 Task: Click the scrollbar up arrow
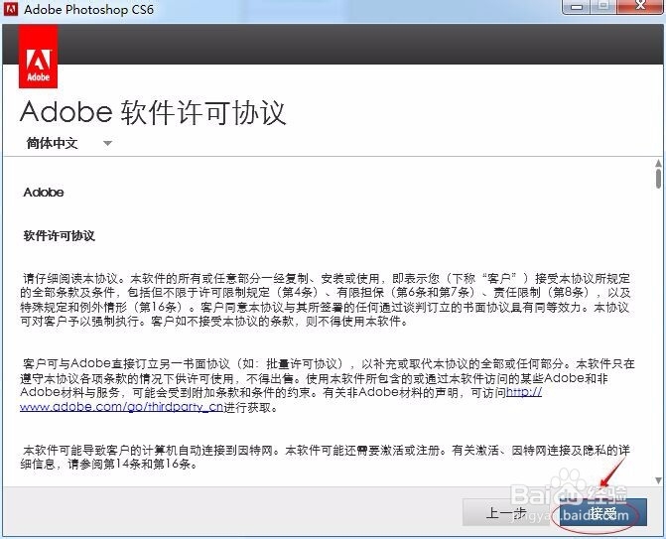pyautogui.click(x=658, y=164)
